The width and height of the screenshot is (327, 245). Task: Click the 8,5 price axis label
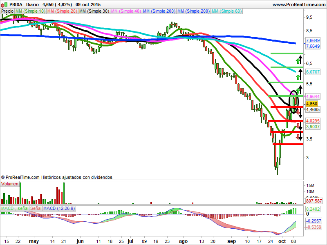pos(309,31)
